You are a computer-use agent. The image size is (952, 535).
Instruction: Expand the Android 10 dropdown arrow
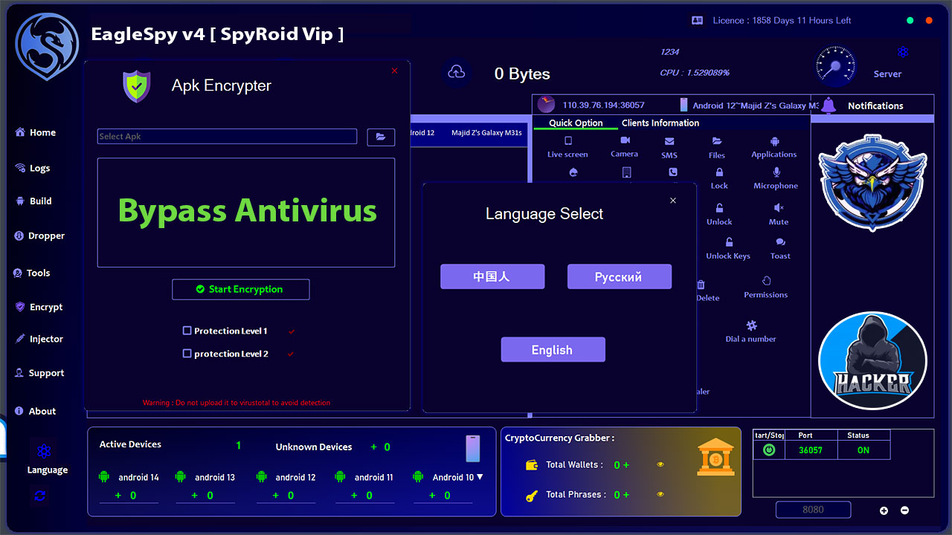[x=480, y=477]
